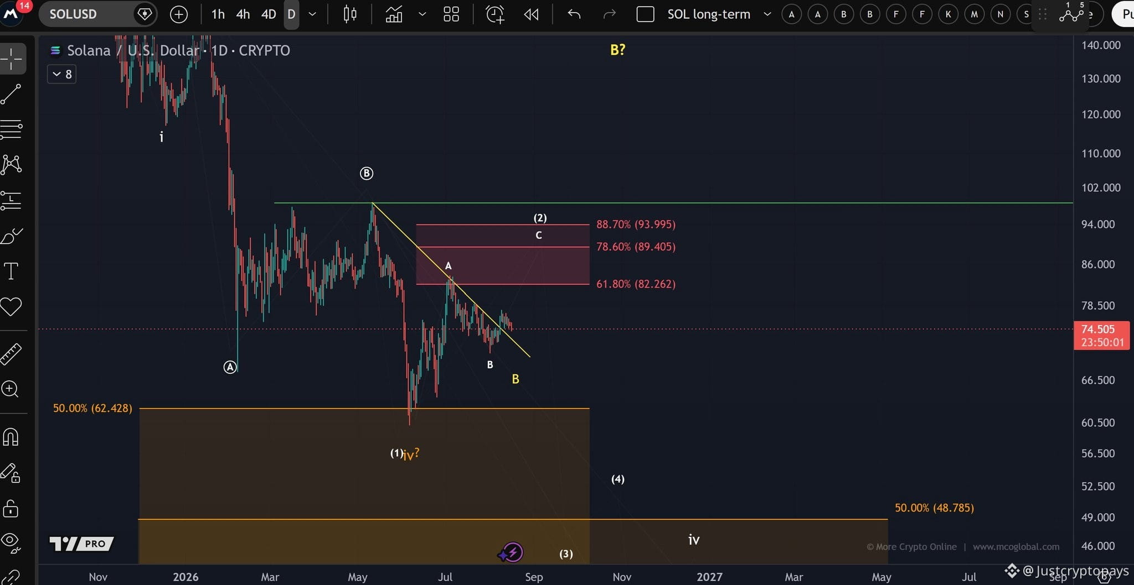Expand the indicators favorites dropdown arrow
Image resolution: width=1134 pixels, height=585 pixels.
click(422, 14)
